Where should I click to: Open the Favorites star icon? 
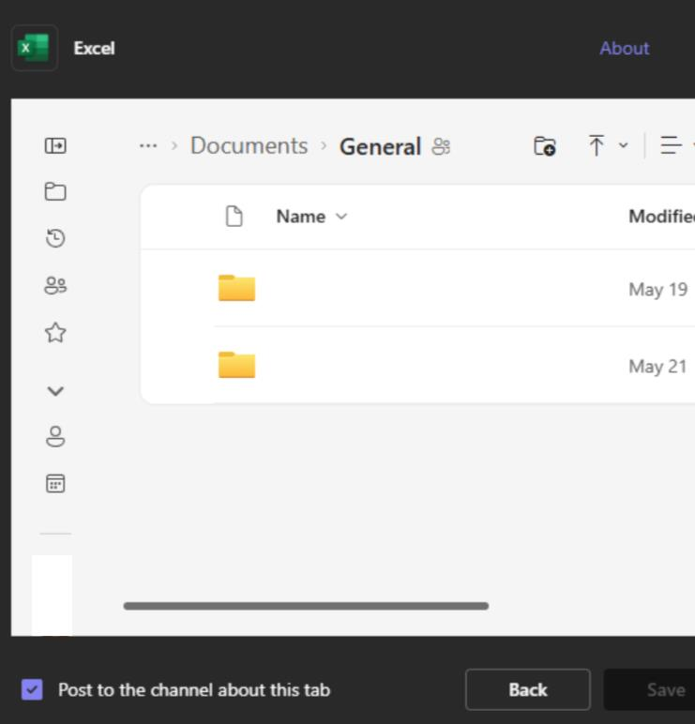pyautogui.click(x=55, y=332)
